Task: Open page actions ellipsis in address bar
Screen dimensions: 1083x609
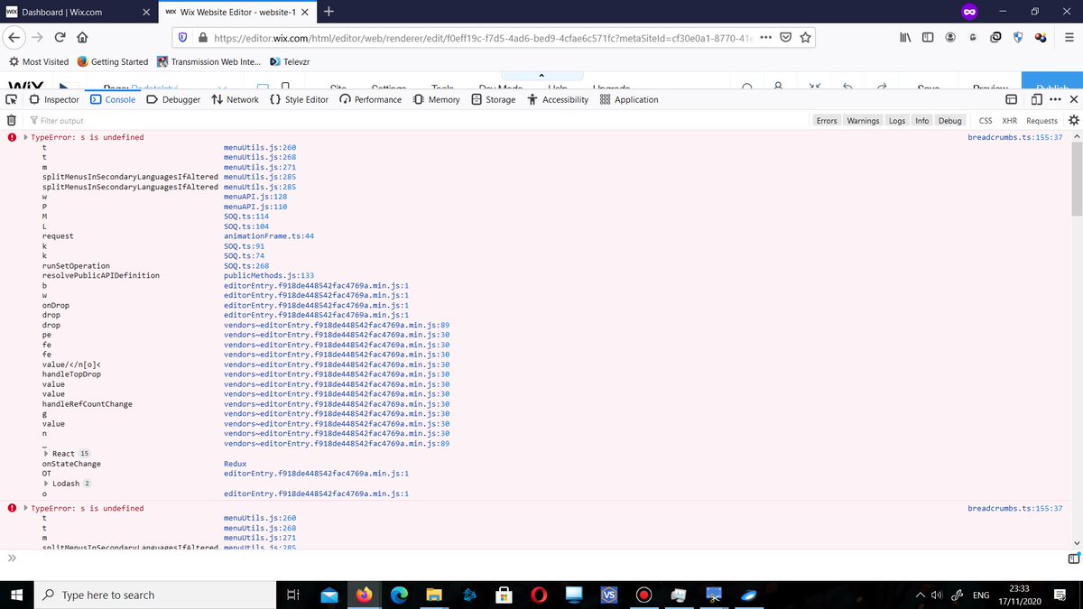Action: coord(765,38)
